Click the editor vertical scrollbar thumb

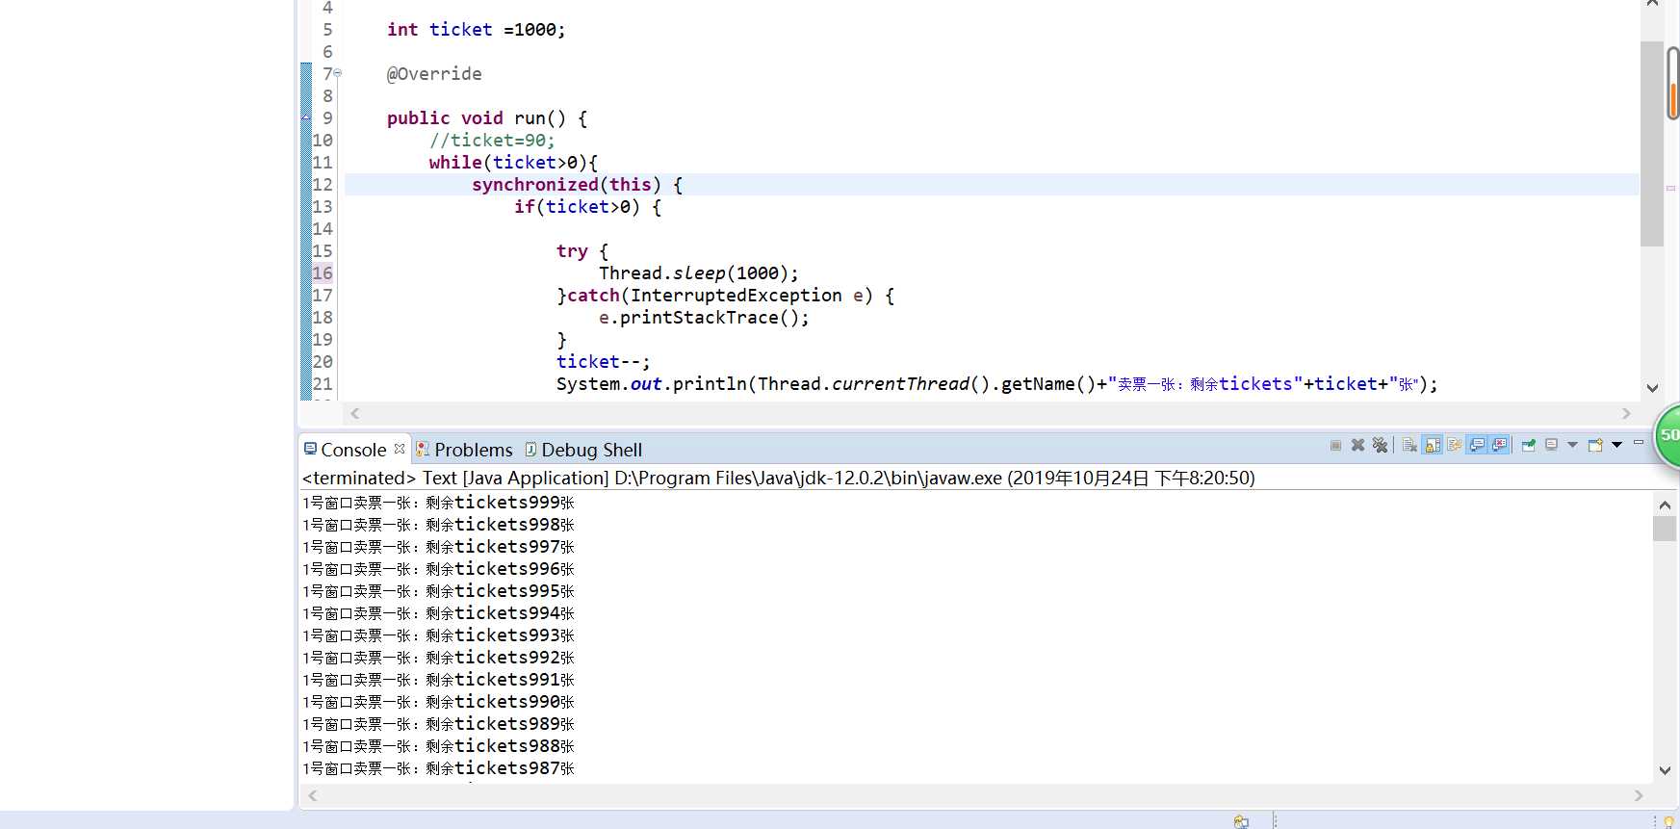click(x=1652, y=144)
